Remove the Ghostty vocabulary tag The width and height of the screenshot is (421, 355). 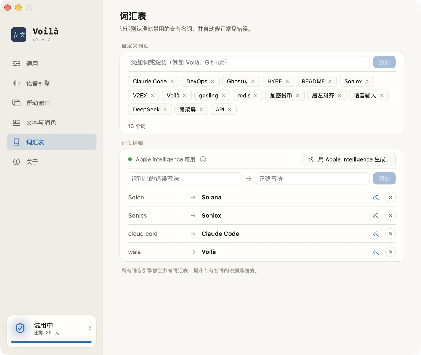tap(253, 81)
